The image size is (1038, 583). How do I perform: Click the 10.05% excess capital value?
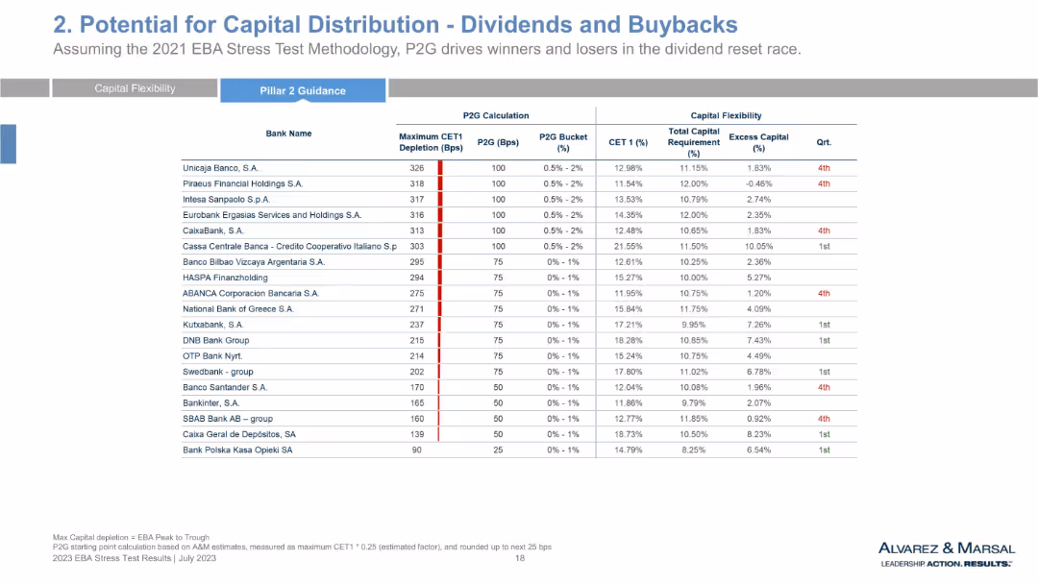(x=758, y=246)
